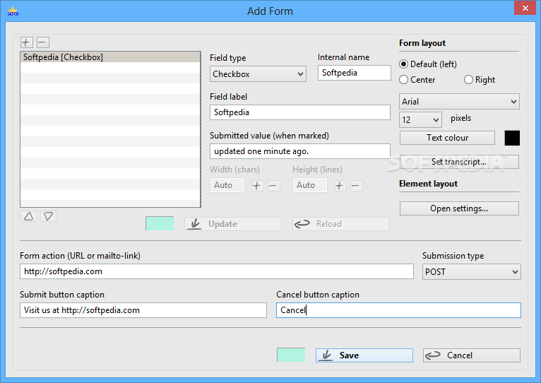Click the Form action URL input field
The height and width of the screenshot is (383, 541).
[217, 271]
